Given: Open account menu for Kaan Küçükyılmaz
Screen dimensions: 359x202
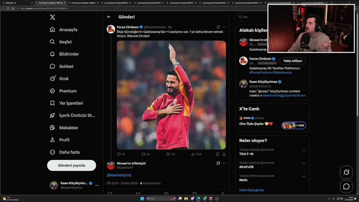Looking at the screenshot, I should [x=74, y=185].
